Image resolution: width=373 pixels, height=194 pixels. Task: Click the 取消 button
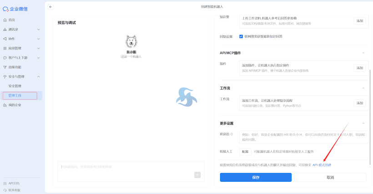click(x=330, y=177)
